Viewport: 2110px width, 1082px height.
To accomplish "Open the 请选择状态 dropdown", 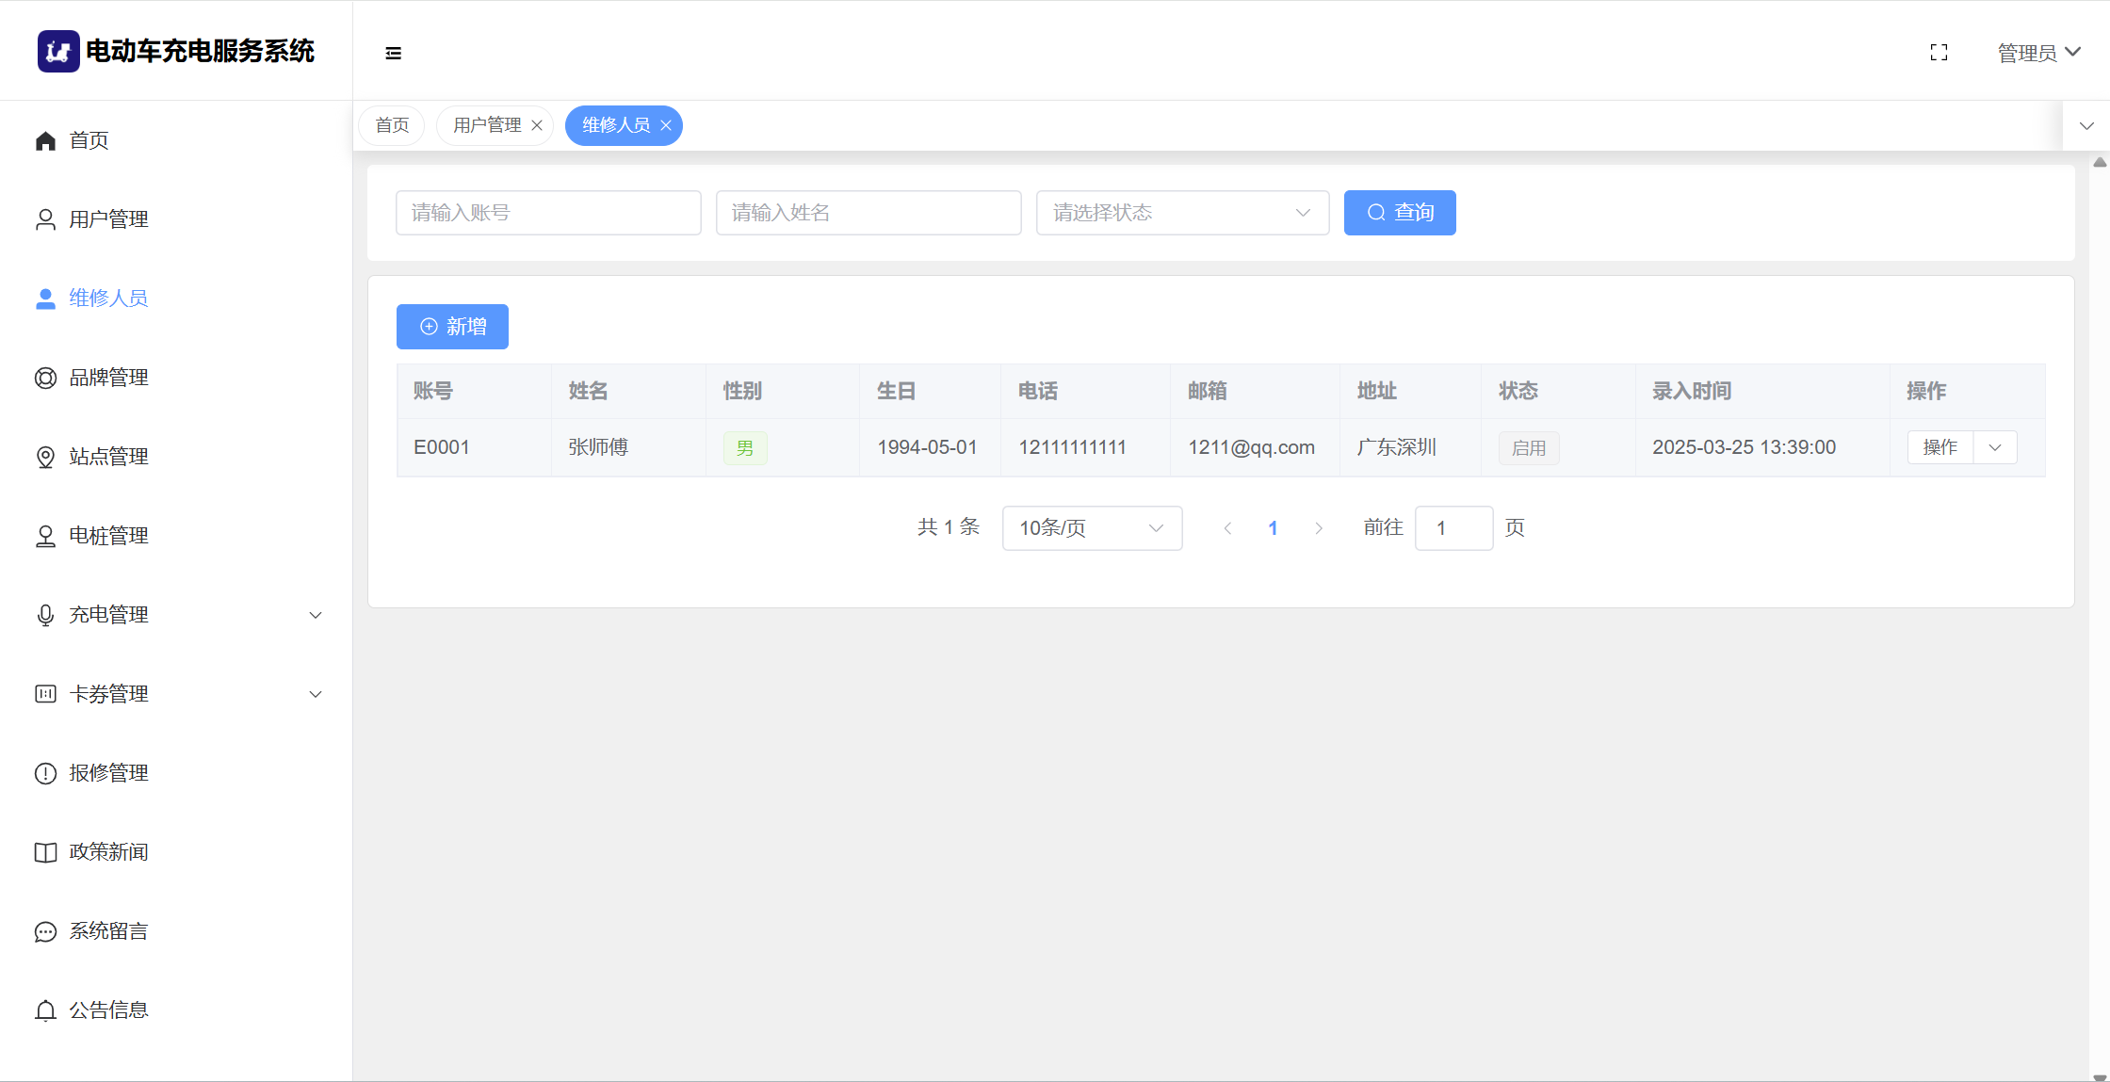I will coord(1182,213).
